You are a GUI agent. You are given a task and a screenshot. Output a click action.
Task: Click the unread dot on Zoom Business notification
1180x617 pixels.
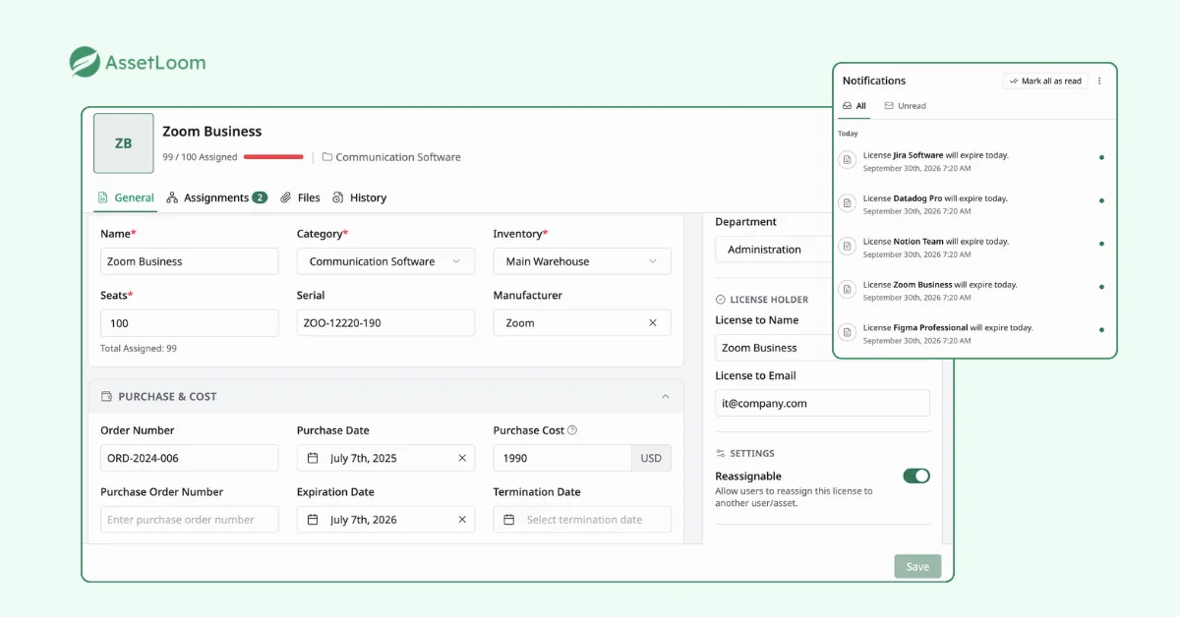click(x=1101, y=287)
